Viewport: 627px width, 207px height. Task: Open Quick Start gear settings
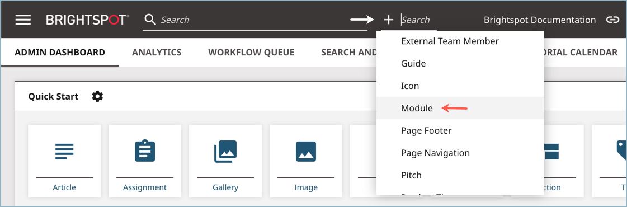97,96
